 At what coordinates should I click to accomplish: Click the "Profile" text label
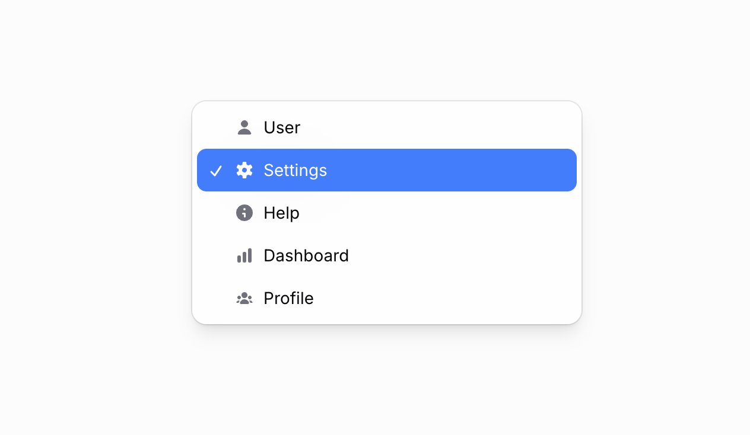click(x=288, y=298)
